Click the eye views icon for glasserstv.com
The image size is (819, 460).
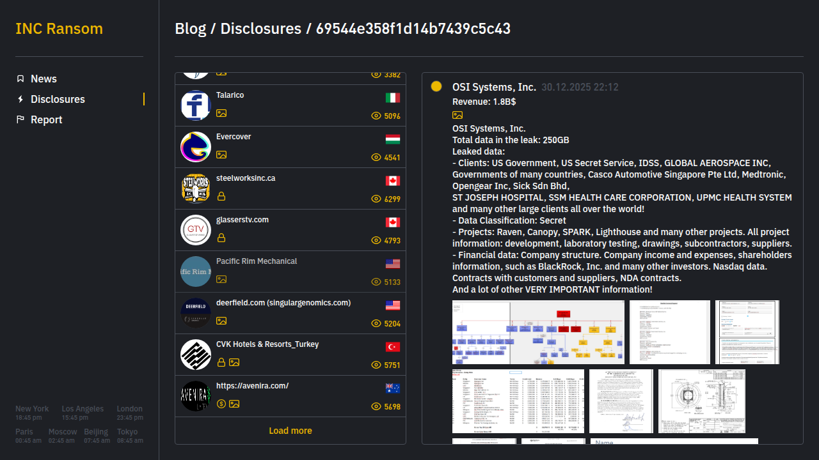[x=376, y=241]
